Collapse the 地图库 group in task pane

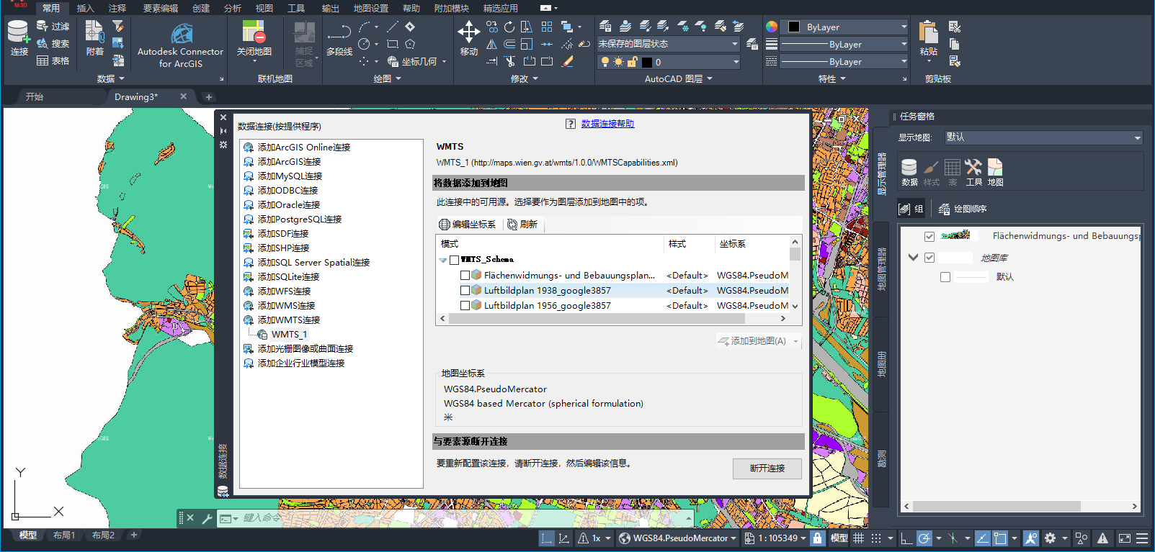(913, 257)
